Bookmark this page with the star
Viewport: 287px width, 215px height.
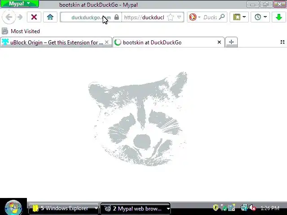click(x=170, y=17)
